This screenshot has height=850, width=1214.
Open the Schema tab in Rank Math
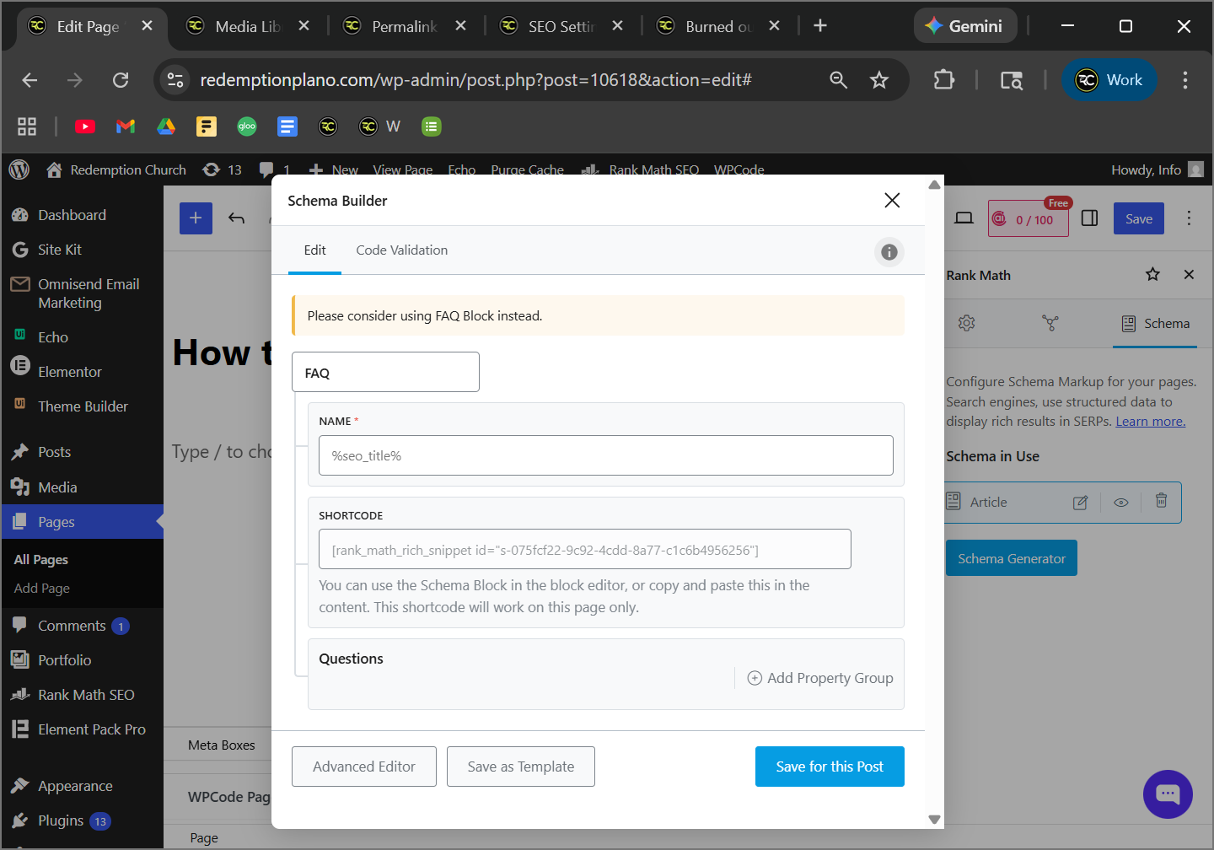tap(1155, 324)
